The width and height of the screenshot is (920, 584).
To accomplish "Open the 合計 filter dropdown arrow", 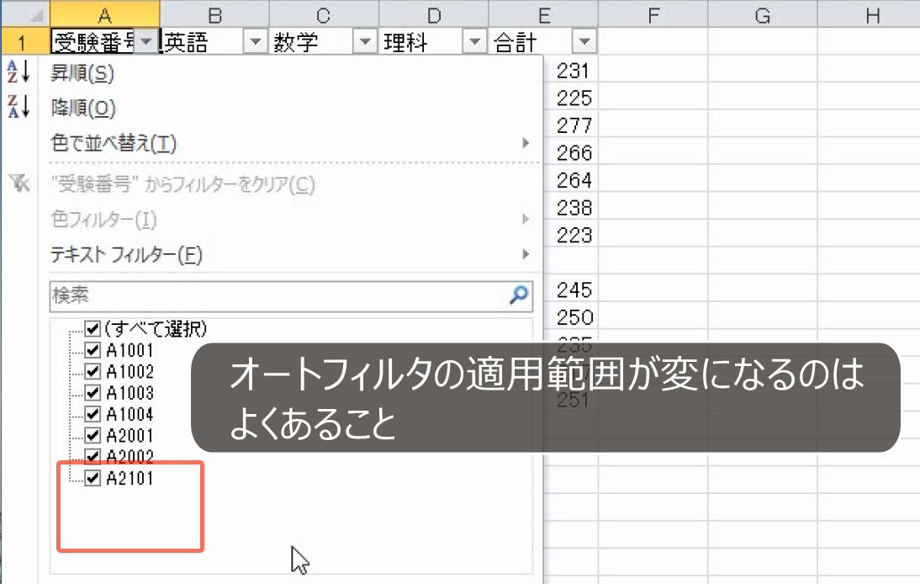I will point(584,42).
